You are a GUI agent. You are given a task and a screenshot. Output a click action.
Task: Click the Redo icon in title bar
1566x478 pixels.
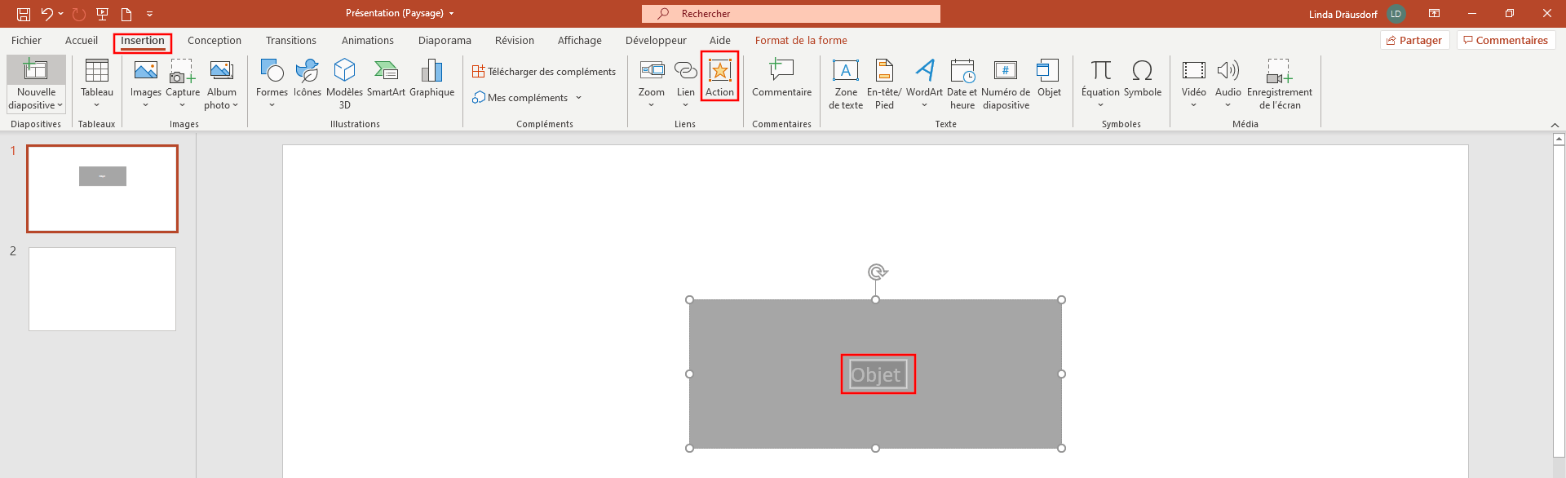78,14
